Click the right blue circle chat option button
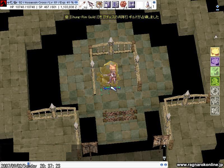The width and height of the screenshot is (224, 168). 165,165
